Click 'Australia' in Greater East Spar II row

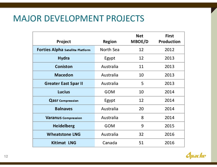point(110,83)
